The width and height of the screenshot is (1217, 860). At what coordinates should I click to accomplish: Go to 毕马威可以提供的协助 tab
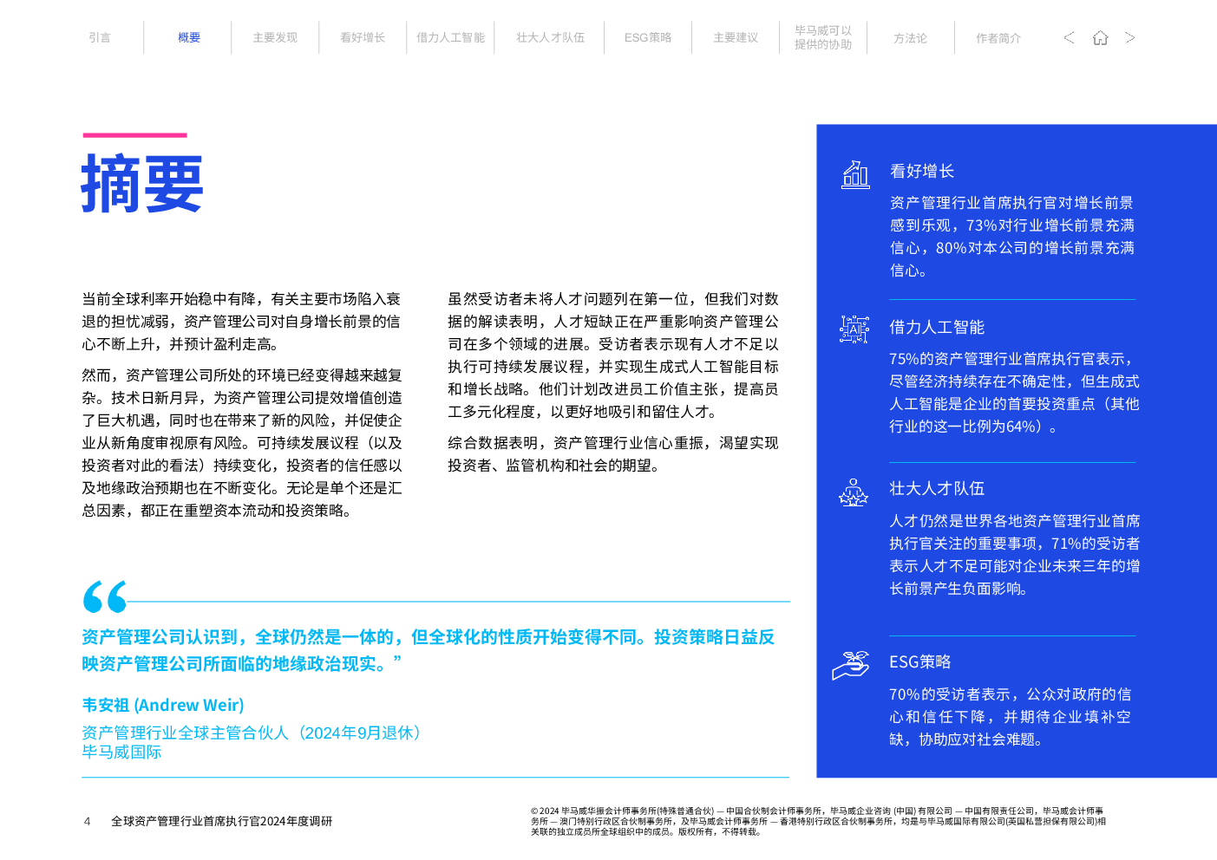[x=823, y=37]
